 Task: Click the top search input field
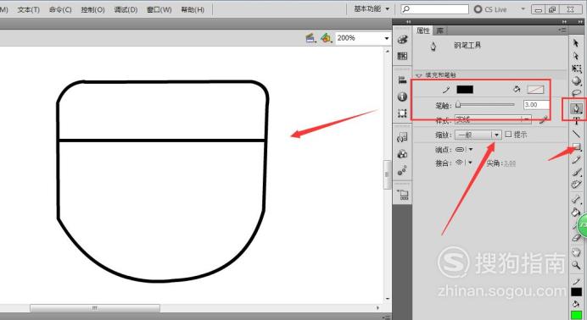(x=434, y=9)
